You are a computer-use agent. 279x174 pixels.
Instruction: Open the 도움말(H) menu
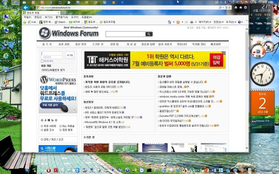click(86, 17)
